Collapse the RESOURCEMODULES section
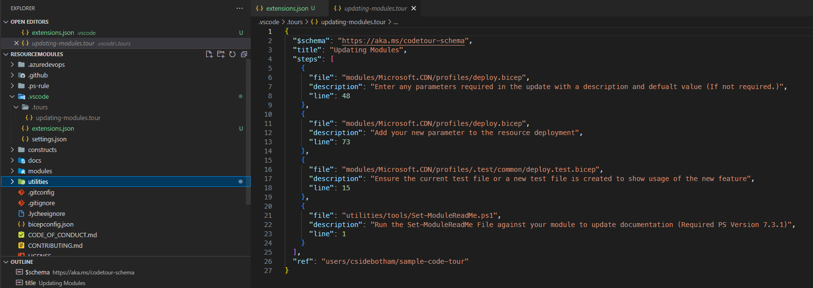The width and height of the screenshot is (813, 288). [x=6, y=54]
